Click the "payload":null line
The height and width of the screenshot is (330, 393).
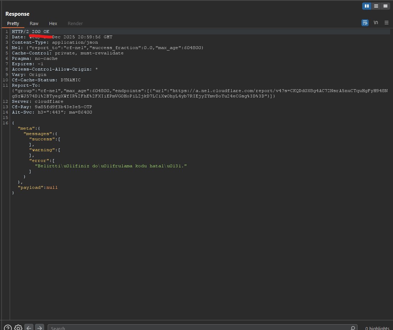point(38,187)
